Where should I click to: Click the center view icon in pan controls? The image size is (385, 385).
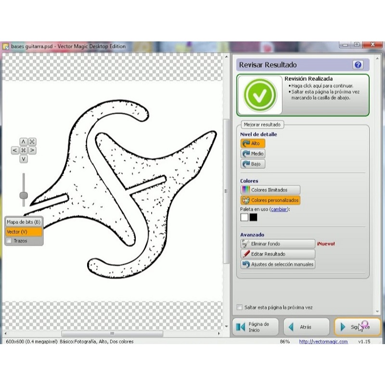click(23, 150)
